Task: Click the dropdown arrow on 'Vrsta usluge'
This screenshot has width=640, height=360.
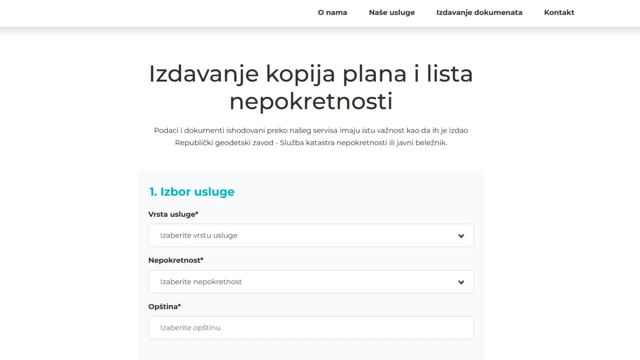Action: click(461, 236)
